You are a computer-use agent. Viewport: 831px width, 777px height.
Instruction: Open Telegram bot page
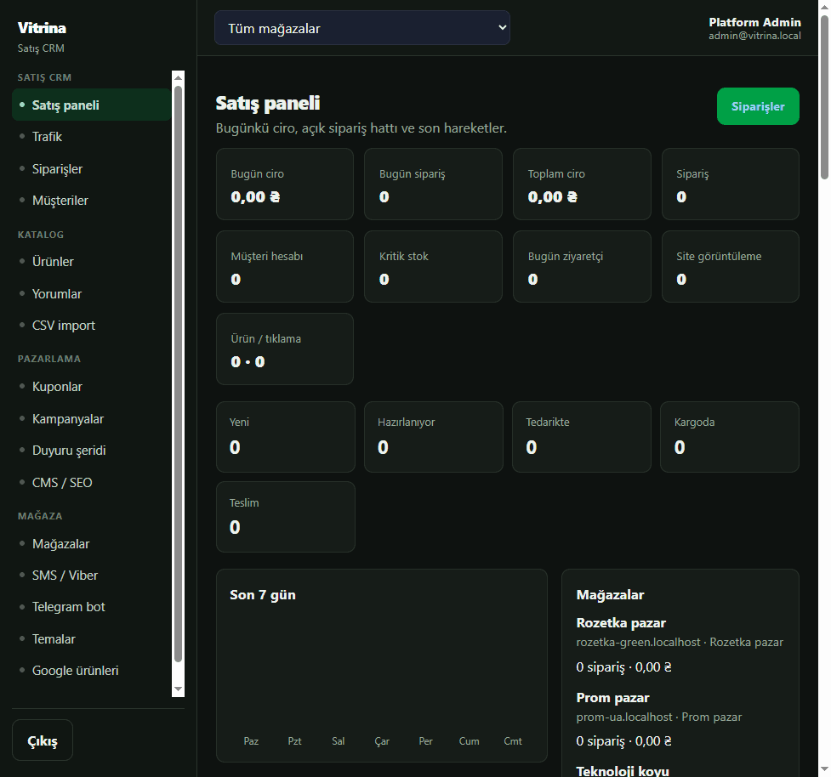[91, 607]
